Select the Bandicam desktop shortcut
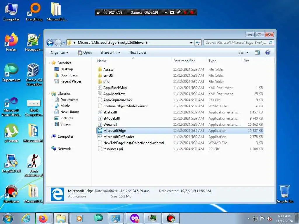The image size is (299, 224). [11, 194]
